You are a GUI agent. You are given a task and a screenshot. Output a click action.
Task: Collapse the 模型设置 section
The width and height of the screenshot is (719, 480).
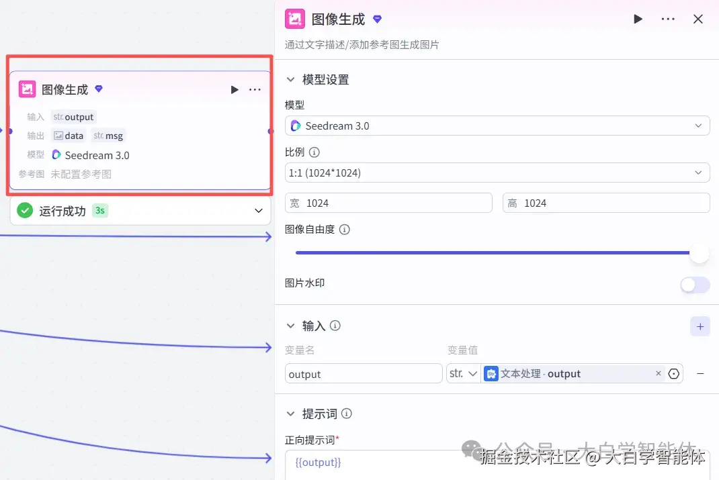290,79
